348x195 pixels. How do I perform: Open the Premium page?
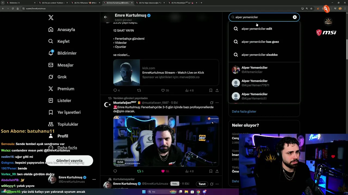point(61,89)
